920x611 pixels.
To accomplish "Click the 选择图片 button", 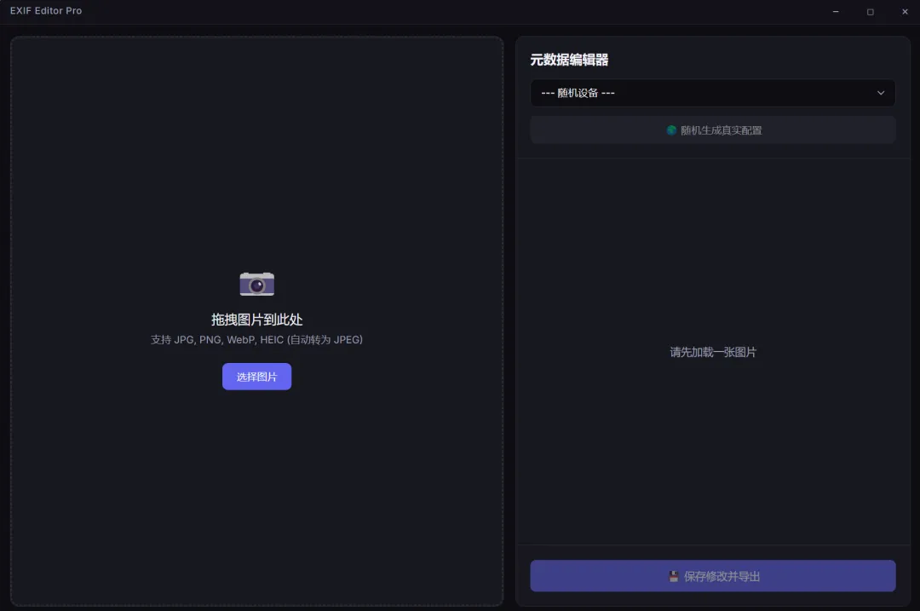I will pos(256,376).
